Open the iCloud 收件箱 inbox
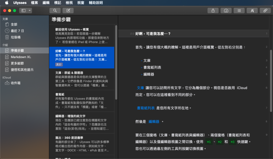 (25, 83)
